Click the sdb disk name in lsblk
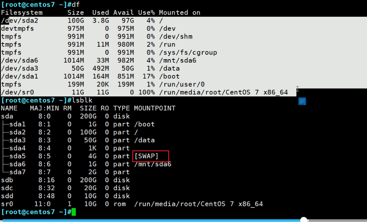 click(x=7, y=180)
